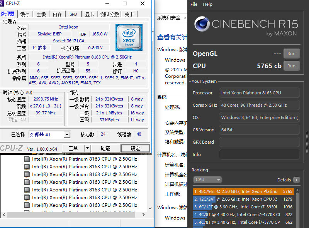Open Cinebench Help menu
This screenshot has height=228, width=309.
[207, 4]
